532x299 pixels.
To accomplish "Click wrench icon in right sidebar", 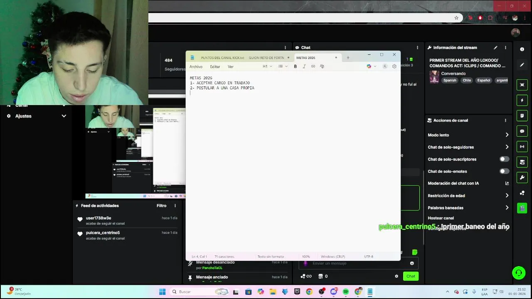I will pyautogui.click(x=522, y=177).
